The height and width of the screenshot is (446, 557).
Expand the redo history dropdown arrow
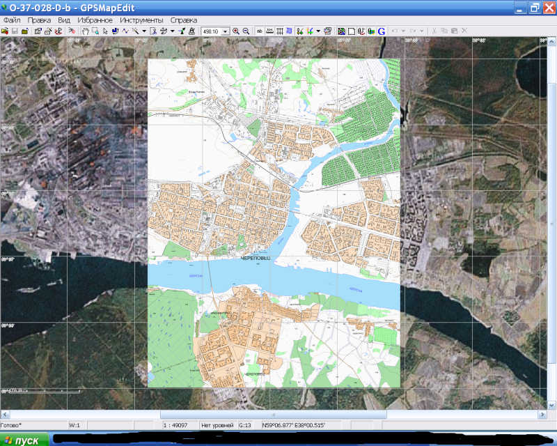click(422, 31)
